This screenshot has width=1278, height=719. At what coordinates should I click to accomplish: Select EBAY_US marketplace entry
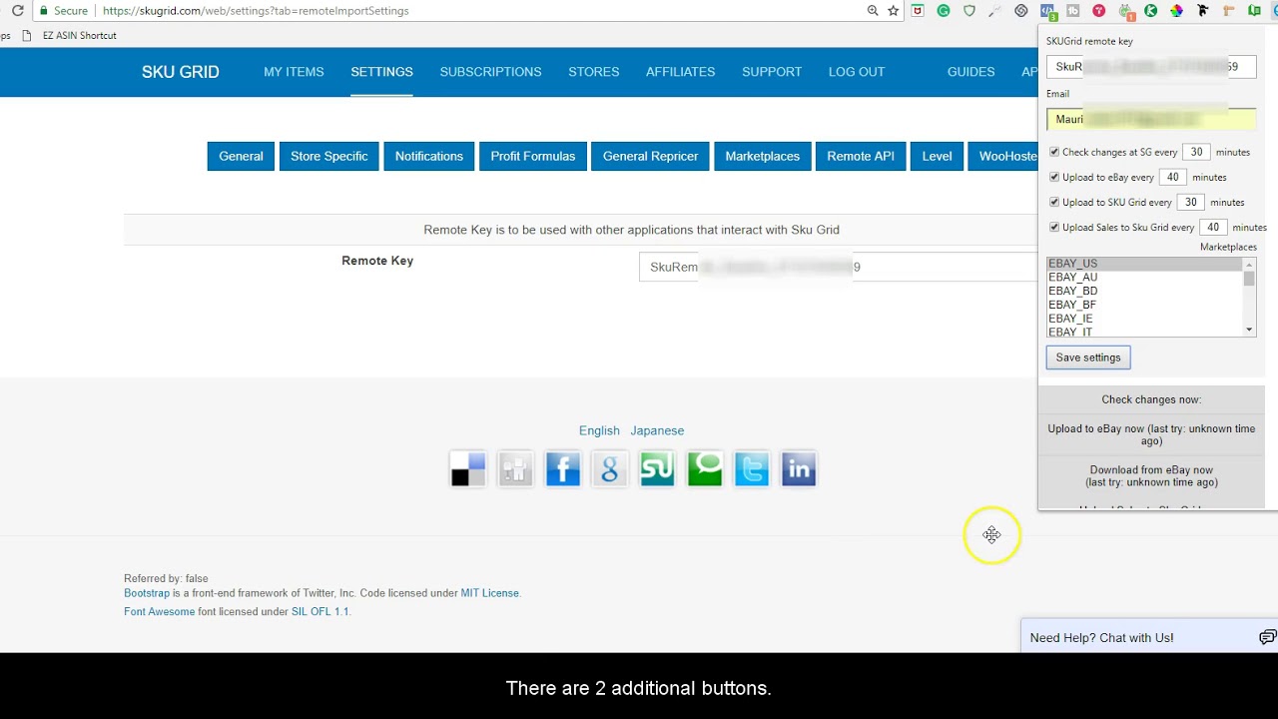[x=1072, y=263]
